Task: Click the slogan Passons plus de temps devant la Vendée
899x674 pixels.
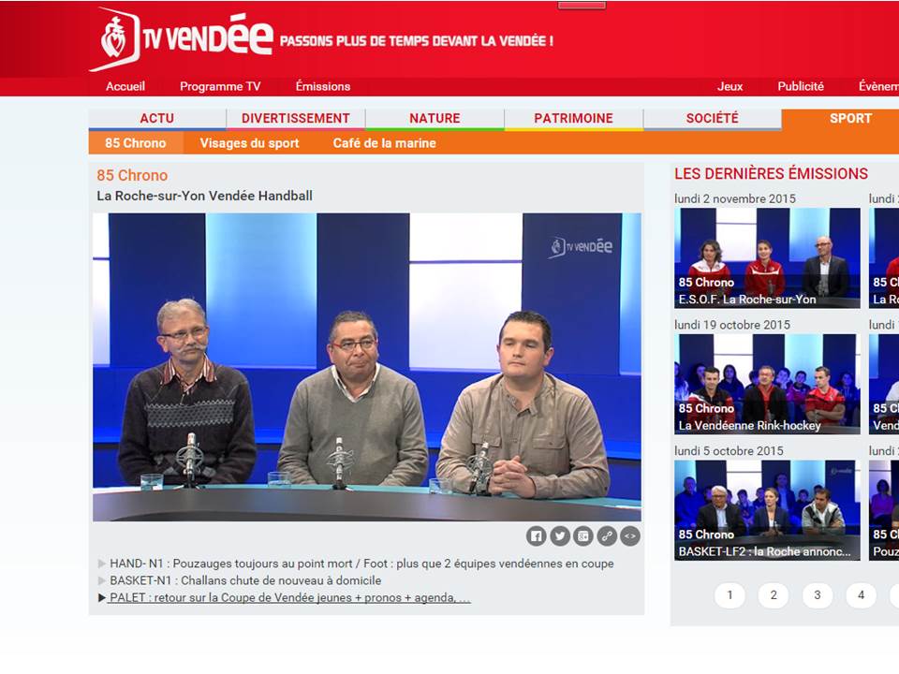Action: click(x=417, y=41)
